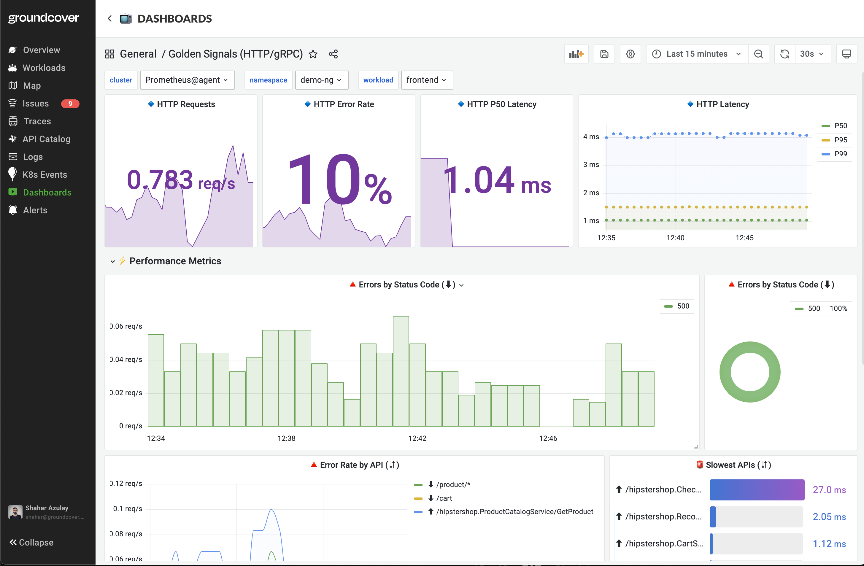Switch to TV display mode icon
The width and height of the screenshot is (864, 566).
846,54
